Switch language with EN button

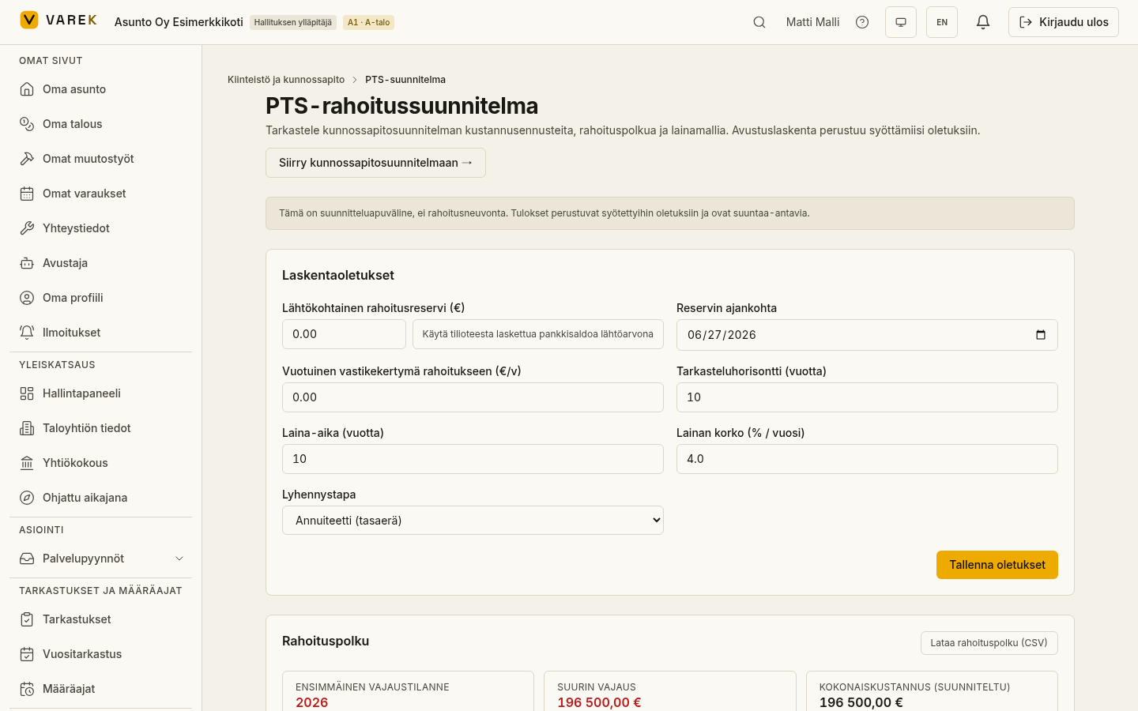pyautogui.click(x=942, y=22)
